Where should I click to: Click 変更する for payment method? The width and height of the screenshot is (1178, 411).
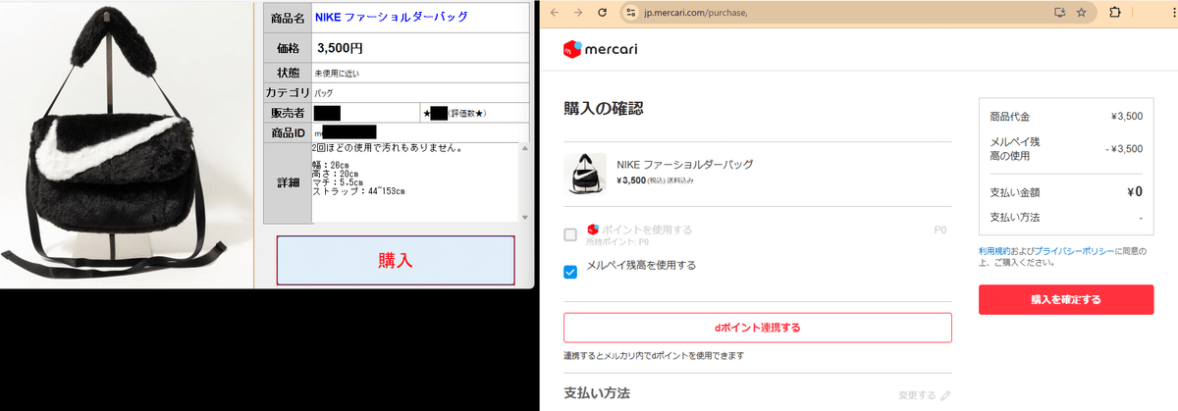tap(918, 395)
